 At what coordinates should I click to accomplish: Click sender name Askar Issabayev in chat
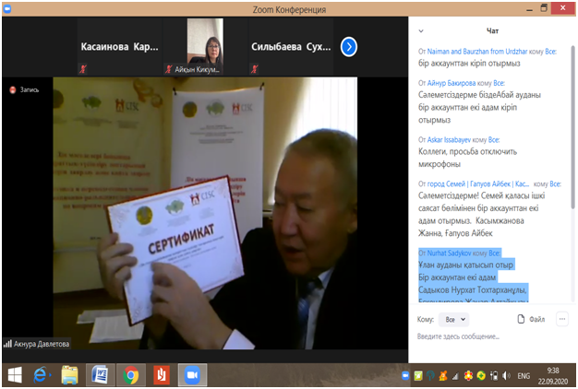(449, 140)
